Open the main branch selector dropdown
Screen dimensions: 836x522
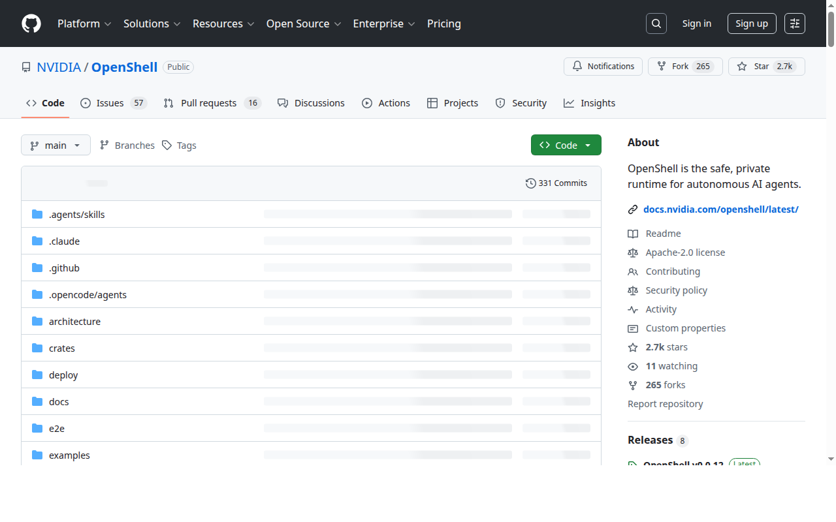tap(56, 145)
